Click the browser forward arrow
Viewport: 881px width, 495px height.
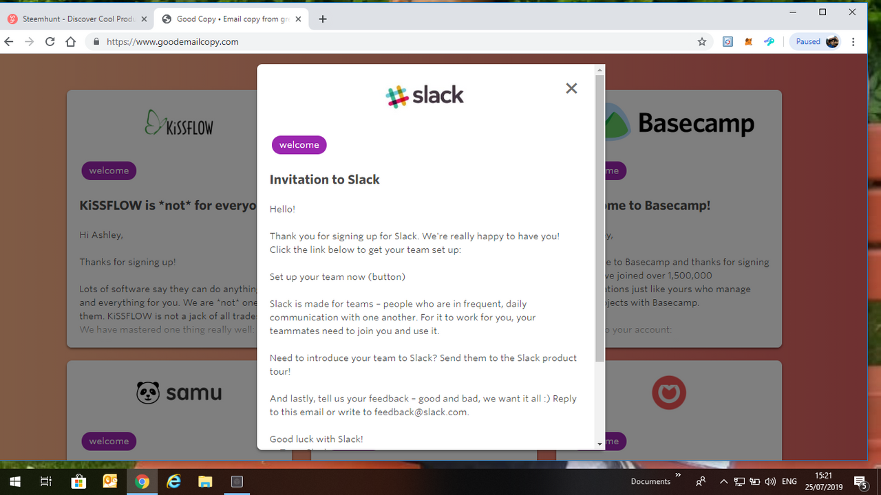29,42
